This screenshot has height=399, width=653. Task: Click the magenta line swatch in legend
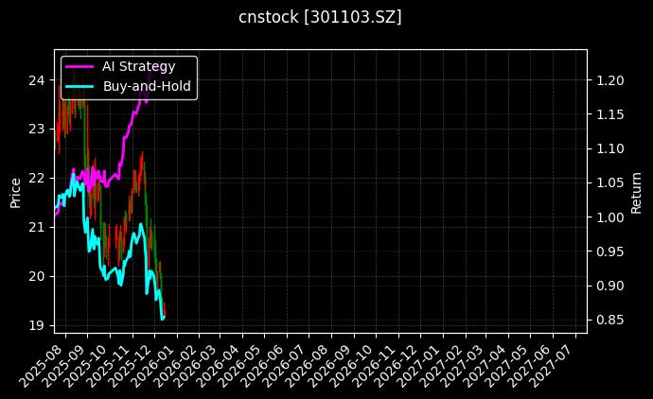(79, 66)
